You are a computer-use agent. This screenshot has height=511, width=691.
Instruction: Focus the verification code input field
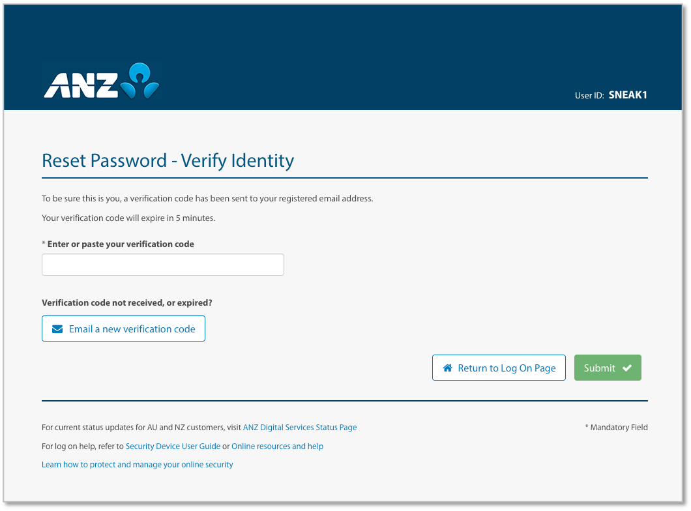tap(163, 265)
